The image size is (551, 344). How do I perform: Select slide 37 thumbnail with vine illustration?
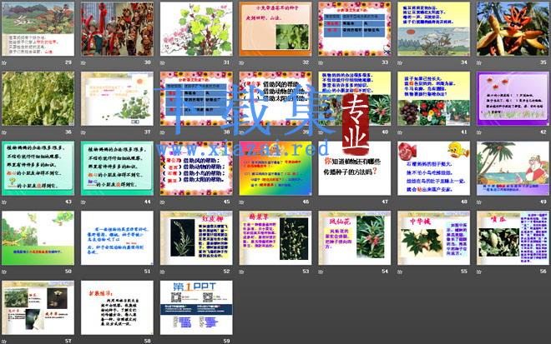[x=117, y=98]
